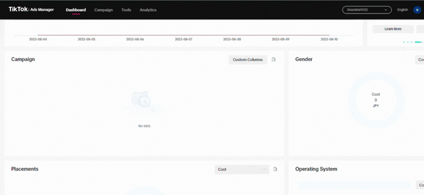This screenshot has height=195, width=424.
Task: Click the Campaign section heading
Action: click(23, 59)
